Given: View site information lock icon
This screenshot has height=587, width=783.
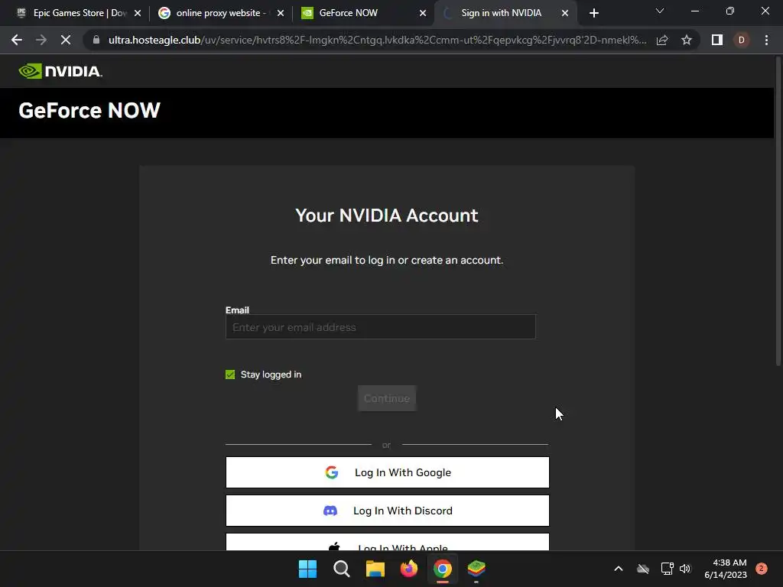Looking at the screenshot, I should 96,40.
